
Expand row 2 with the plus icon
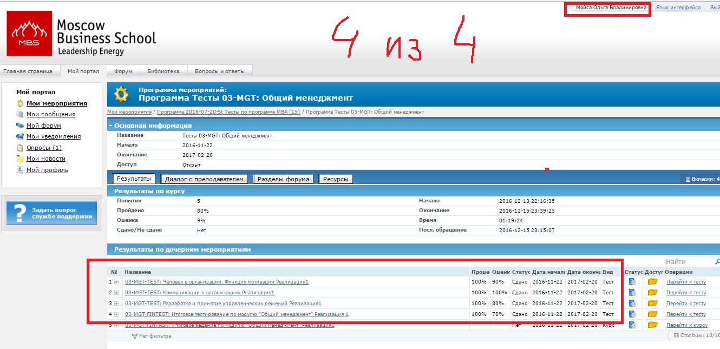116,293
